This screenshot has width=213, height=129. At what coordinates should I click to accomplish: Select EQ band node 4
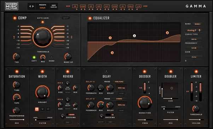(167, 33)
